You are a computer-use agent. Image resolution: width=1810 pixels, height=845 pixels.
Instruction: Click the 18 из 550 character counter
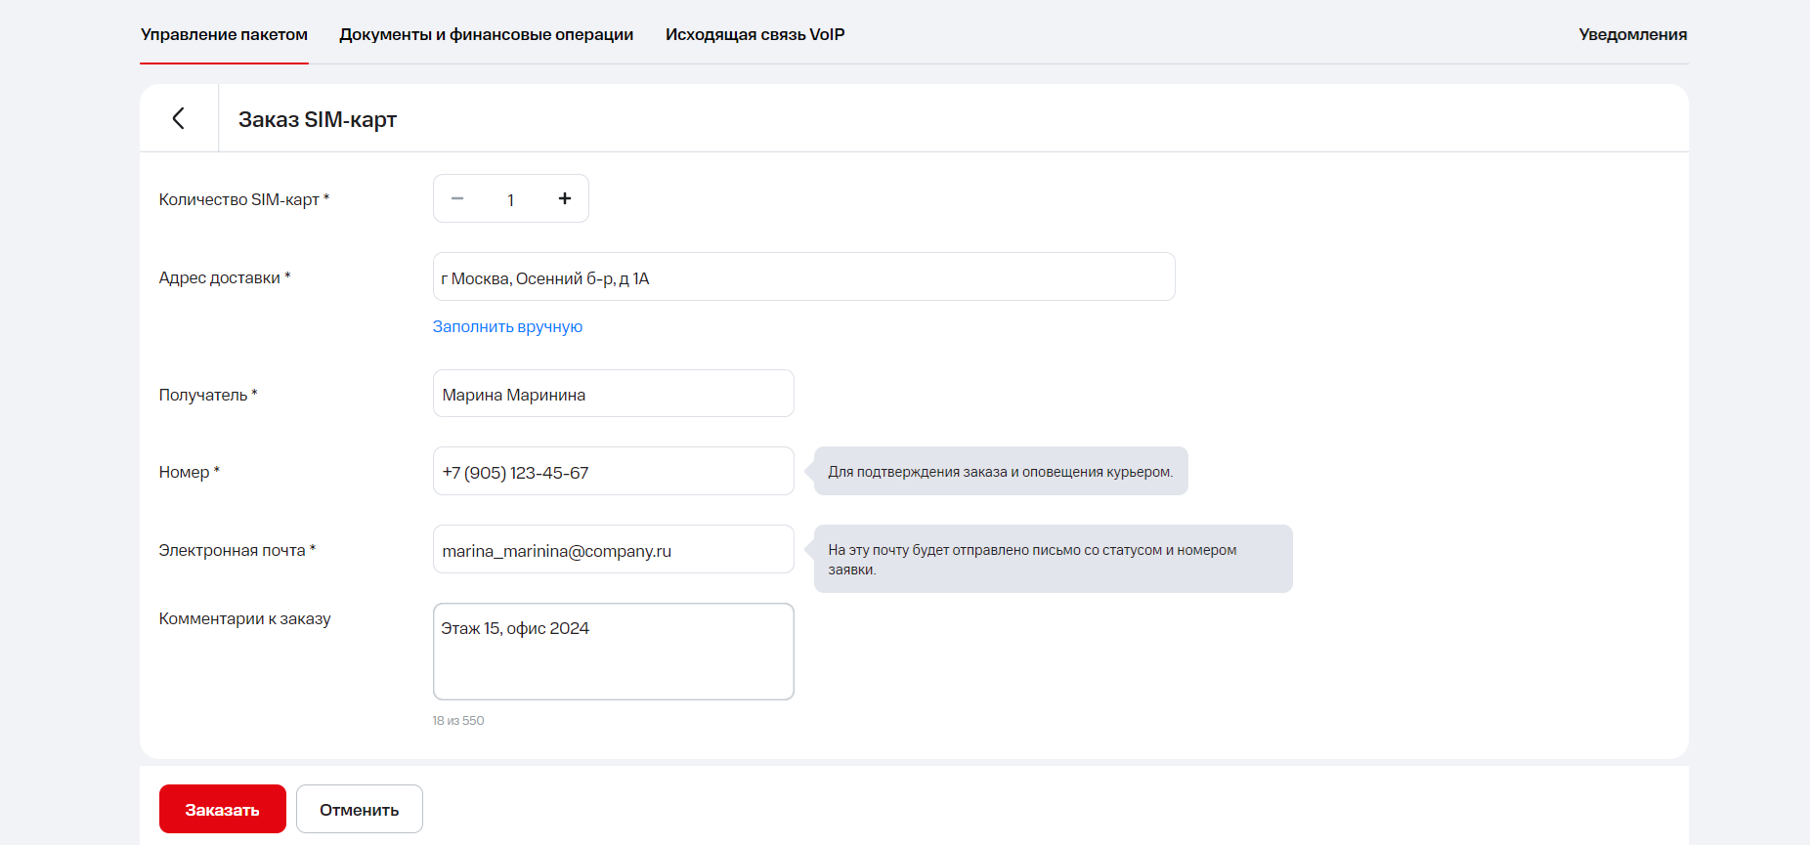(458, 721)
